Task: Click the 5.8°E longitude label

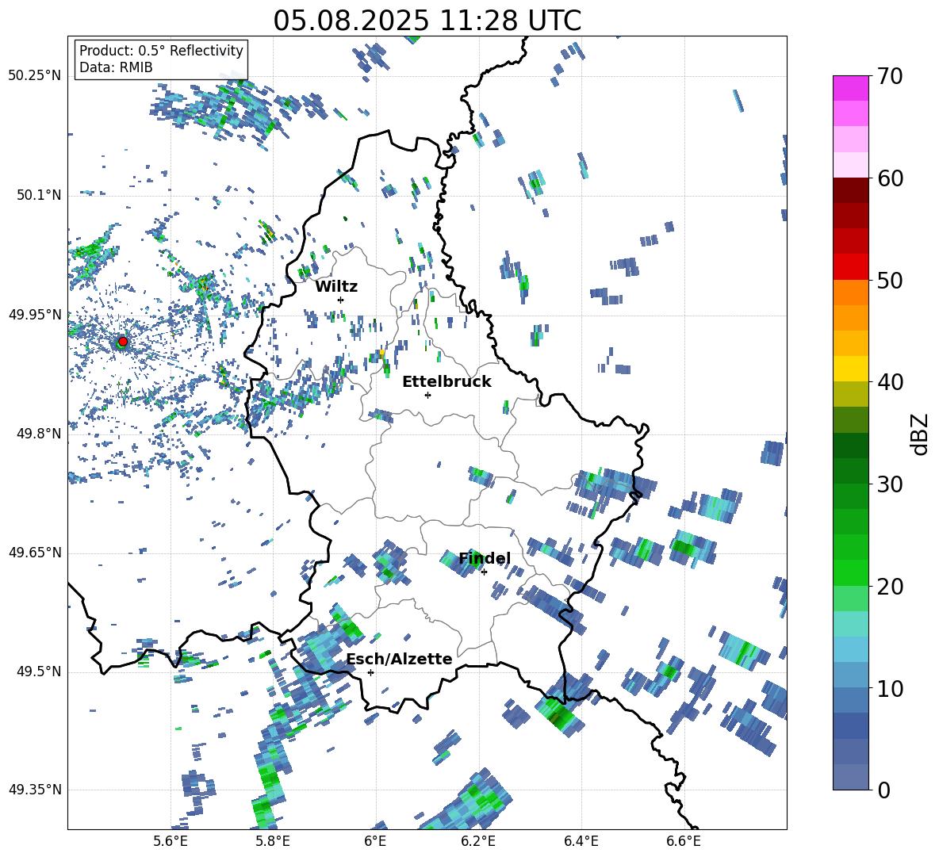Action: click(273, 841)
